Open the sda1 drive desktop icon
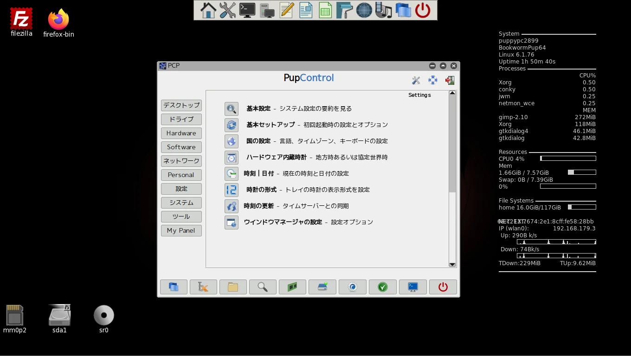Viewport: 631px width, 356px height. tap(59, 316)
